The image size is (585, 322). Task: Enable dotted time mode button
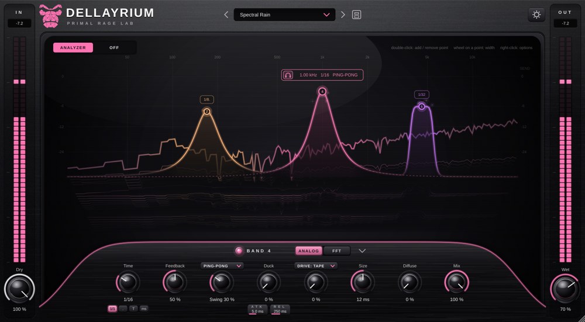pos(123,309)
